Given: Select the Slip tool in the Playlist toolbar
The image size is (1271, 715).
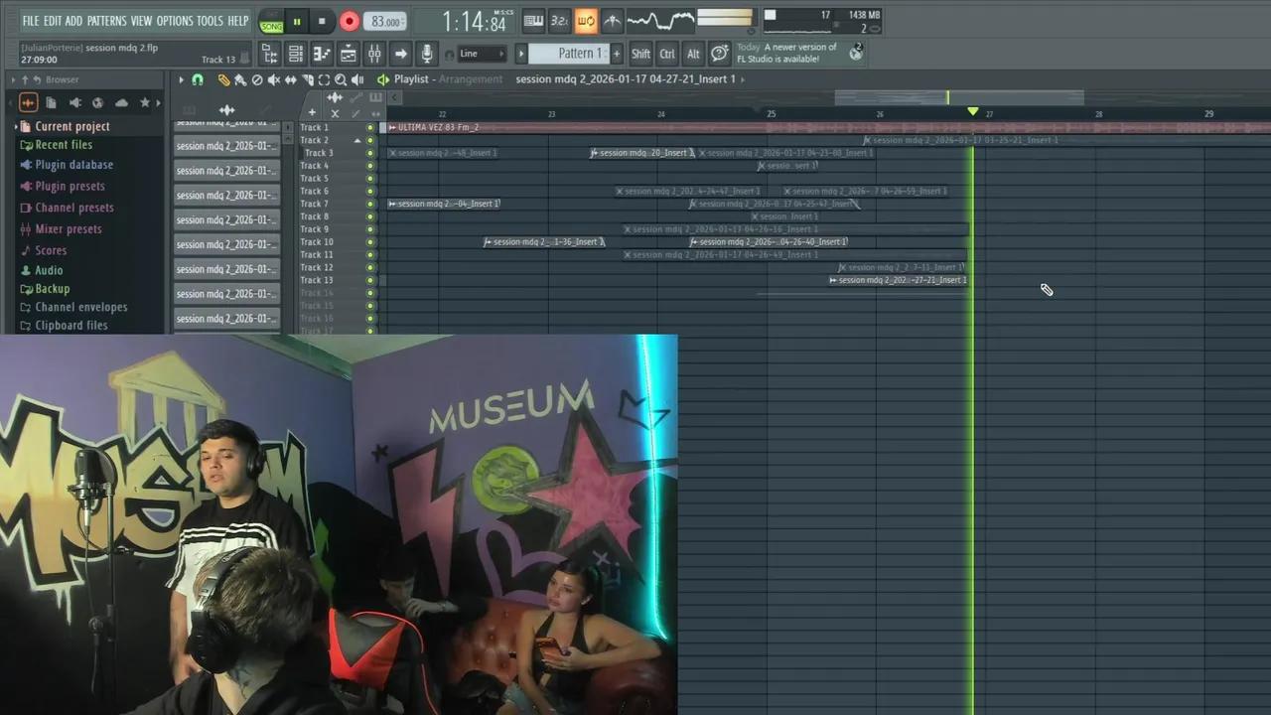Looking at the screenshot, I should point(291,79).
